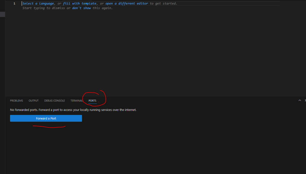The width and height of the screenshot is (306, 174).
Task: Close the bottom panel with the X icon
Action: pos(305,100)
